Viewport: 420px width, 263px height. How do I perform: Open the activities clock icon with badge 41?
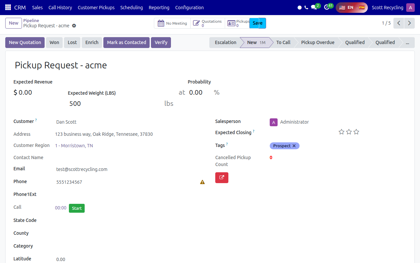click(x=327, y=7)
